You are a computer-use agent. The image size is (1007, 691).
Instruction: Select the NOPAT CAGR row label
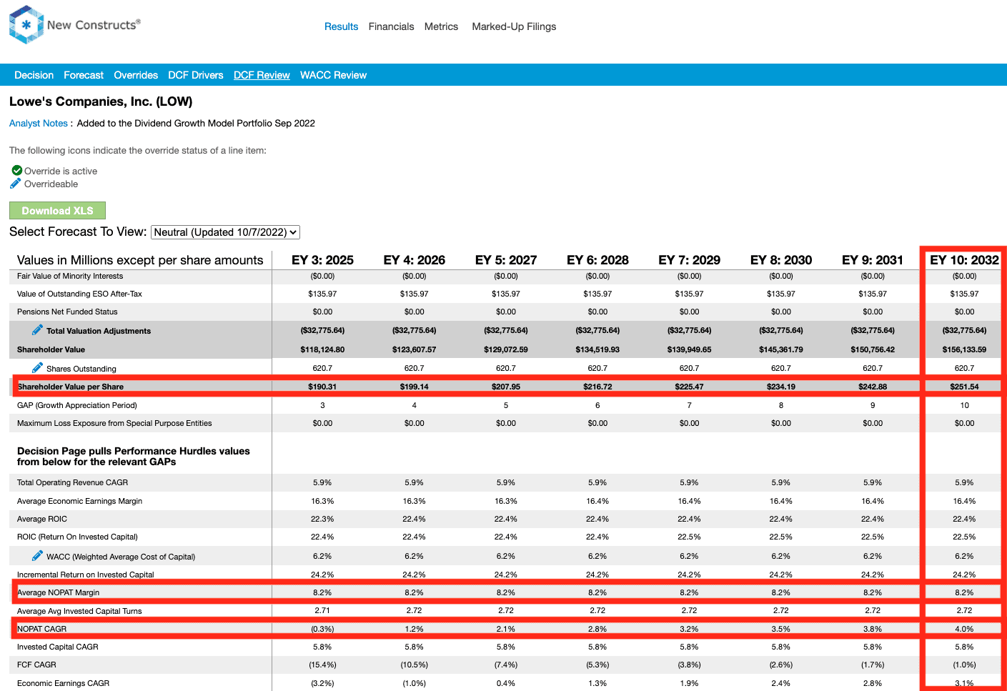pos(42,629)
